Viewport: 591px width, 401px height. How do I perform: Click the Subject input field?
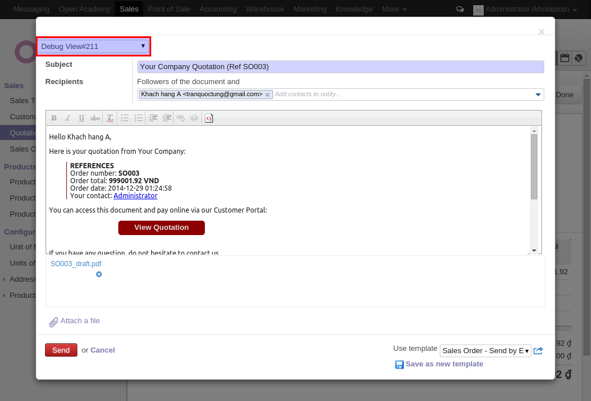[x=341, y=67]
